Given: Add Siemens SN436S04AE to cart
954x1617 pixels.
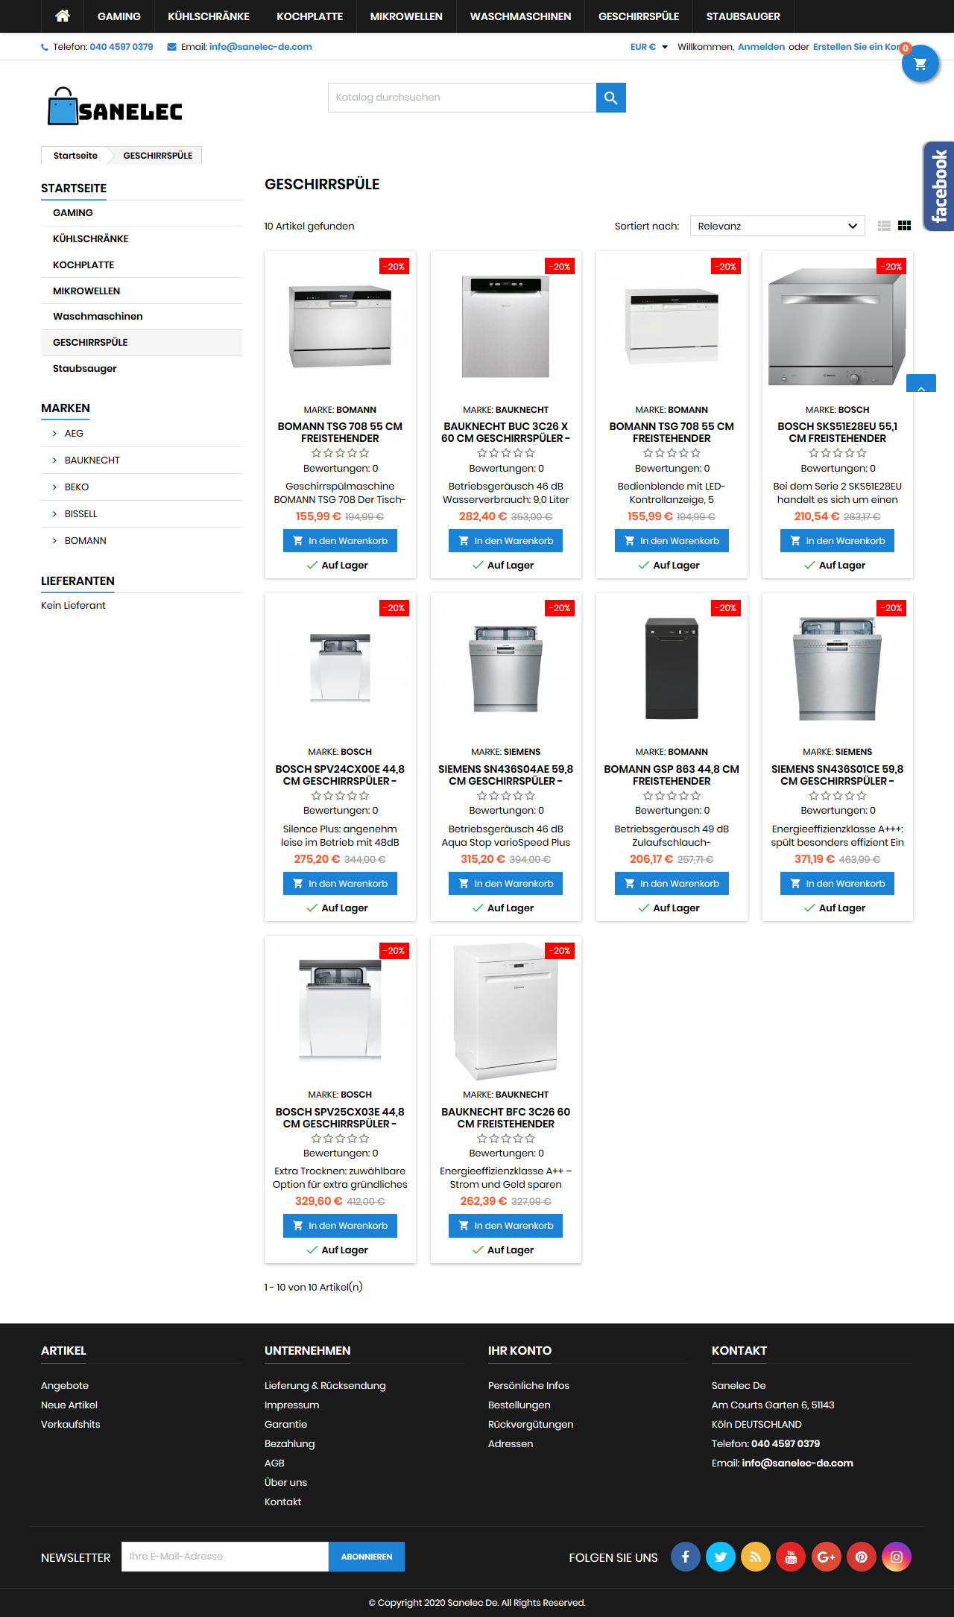Looking at the screenshot, I should (505, 884).
